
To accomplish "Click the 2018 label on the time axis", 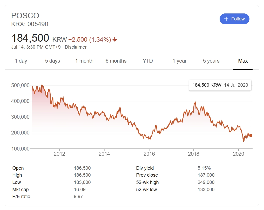I will [193, 154].
